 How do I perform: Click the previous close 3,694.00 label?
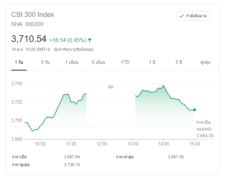point(205,136)
